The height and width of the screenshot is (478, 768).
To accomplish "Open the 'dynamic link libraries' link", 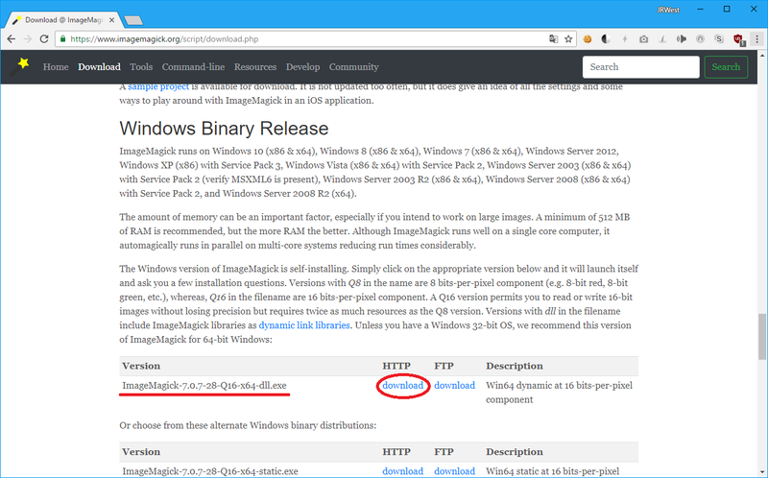I will (x=304, y=325).
